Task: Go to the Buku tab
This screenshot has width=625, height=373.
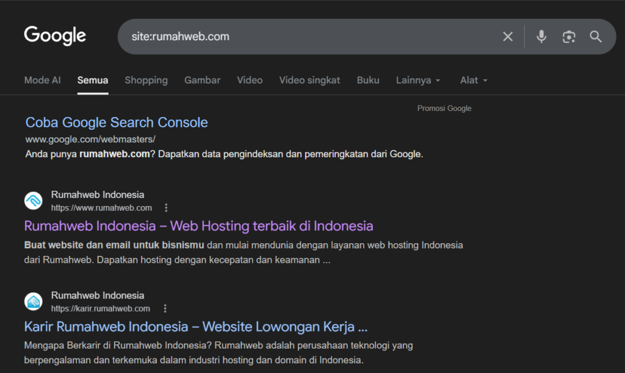Action: coord(367,80)
